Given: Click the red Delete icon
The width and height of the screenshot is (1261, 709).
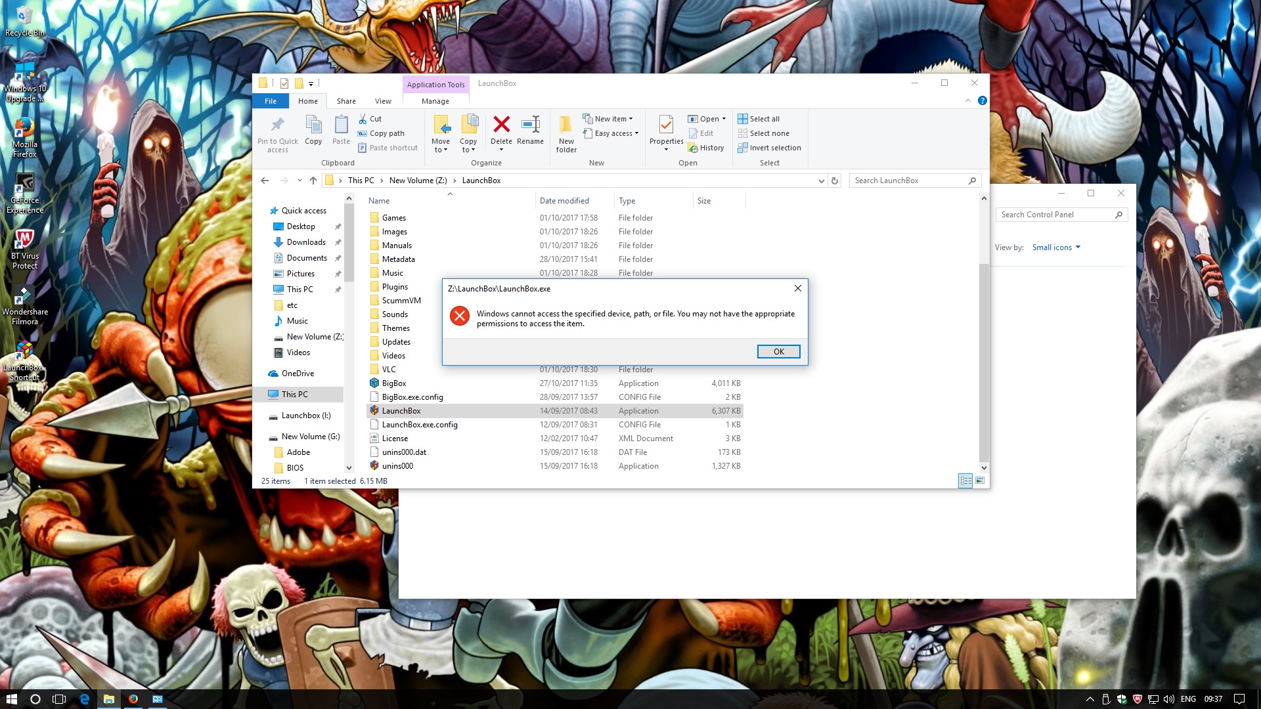Looking at the screenshot, I should click(501, 124).
